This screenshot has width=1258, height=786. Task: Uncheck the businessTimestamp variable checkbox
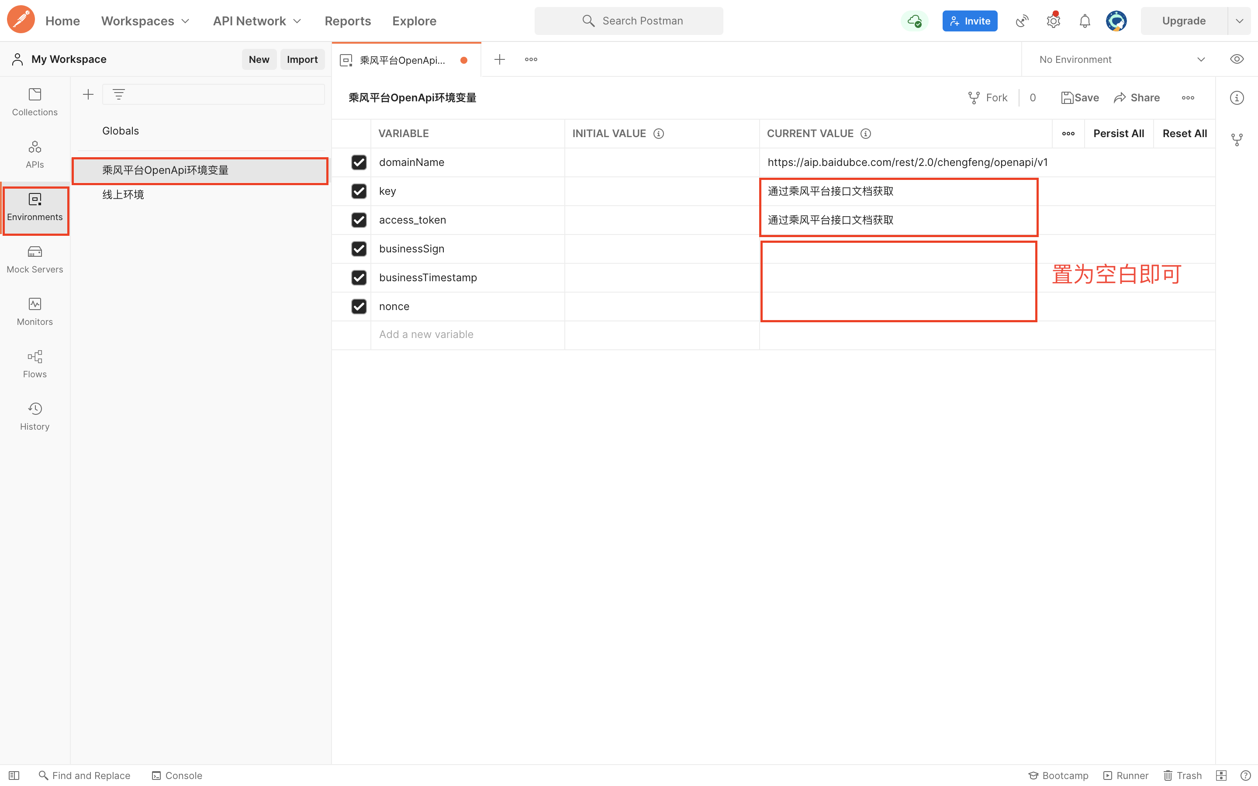click(x=359, y=278)
